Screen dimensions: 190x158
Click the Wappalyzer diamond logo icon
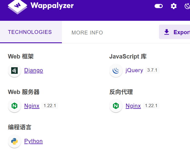[17, 7]
